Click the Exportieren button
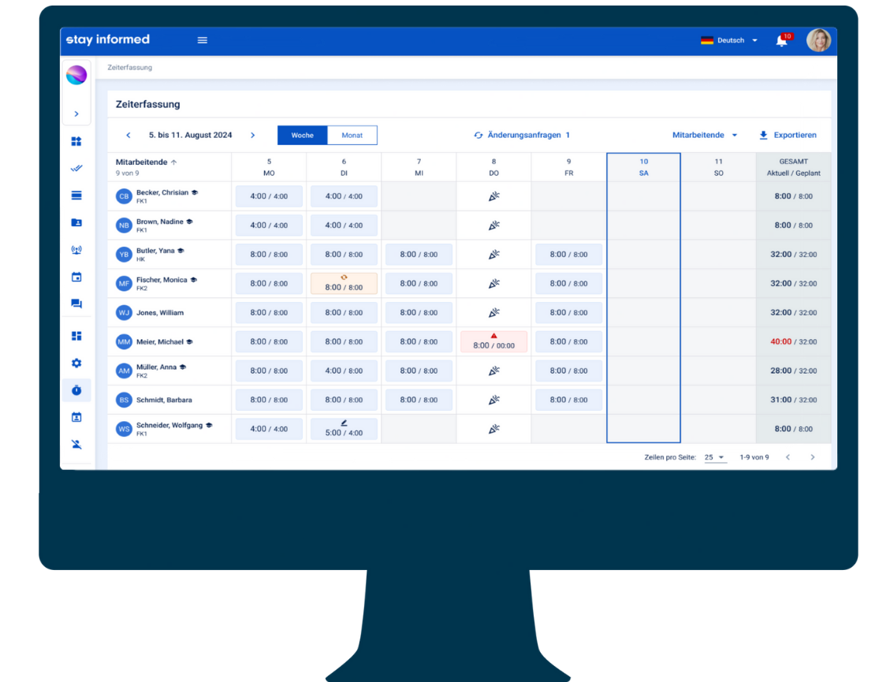 (x=788, y=136)
